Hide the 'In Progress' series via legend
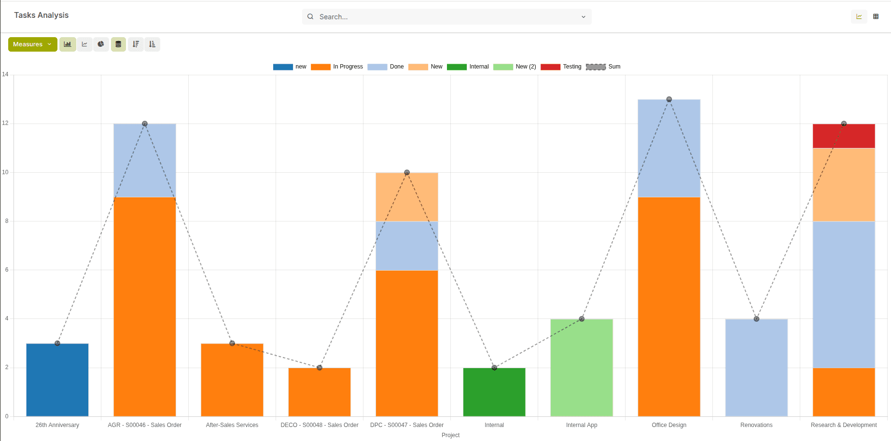The width and height of the screenshot is (891, 441). pos(348,67)
